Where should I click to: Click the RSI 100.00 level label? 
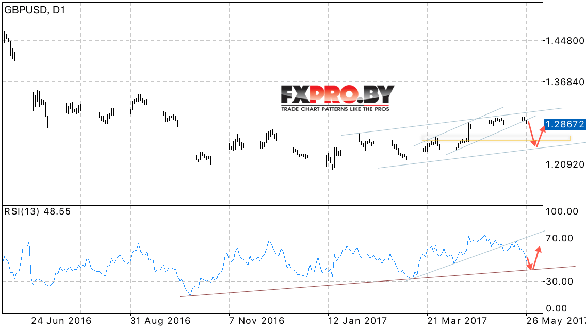(x=562, y=211)
